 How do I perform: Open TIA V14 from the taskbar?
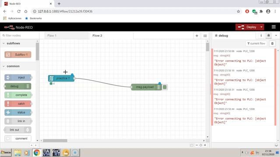(x=46, y=153)
